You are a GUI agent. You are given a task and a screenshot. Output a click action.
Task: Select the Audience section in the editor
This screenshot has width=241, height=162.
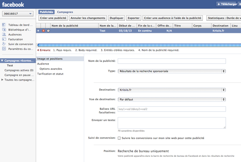44,64
